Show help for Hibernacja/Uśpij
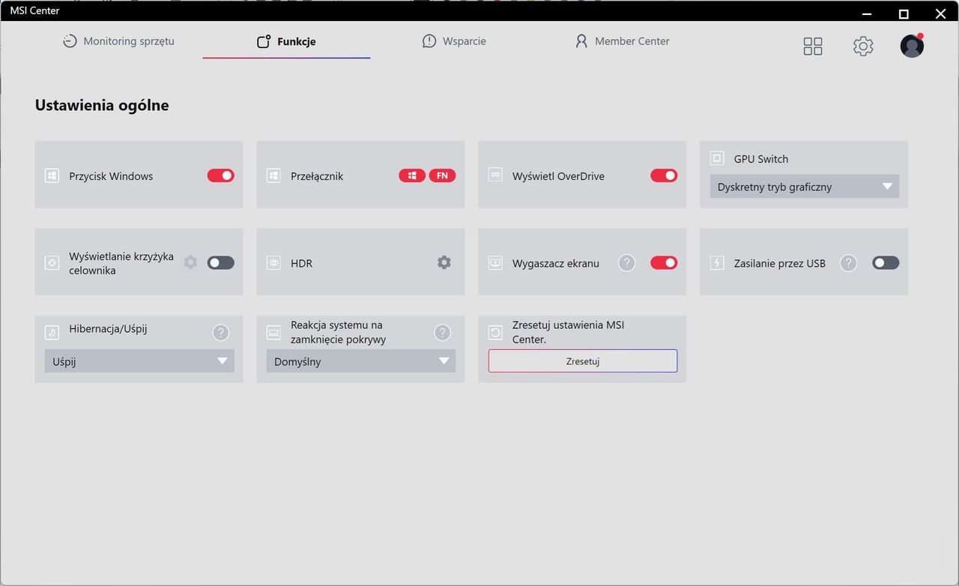The image size is (959, 586). pyautogui.click(x=220, y=333)
